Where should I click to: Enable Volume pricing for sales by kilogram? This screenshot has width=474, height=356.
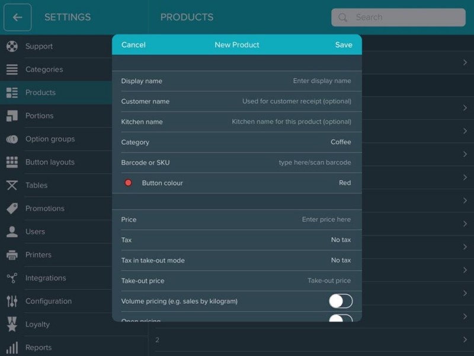341,301
